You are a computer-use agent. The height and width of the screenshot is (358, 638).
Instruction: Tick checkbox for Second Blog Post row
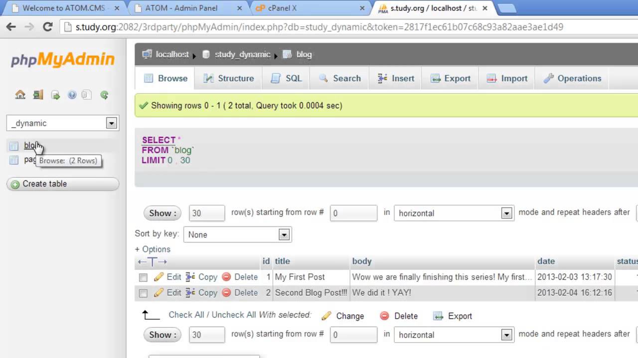coord(143,293)
